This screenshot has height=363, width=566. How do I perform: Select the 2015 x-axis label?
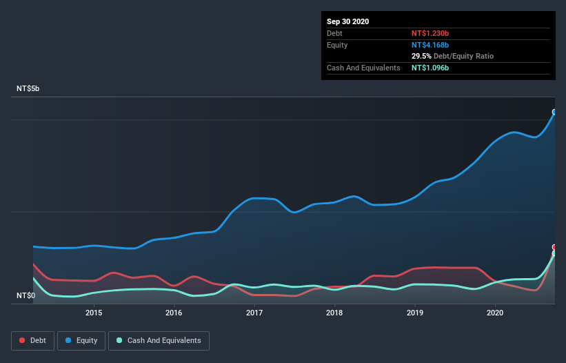[x=94, y=313]
